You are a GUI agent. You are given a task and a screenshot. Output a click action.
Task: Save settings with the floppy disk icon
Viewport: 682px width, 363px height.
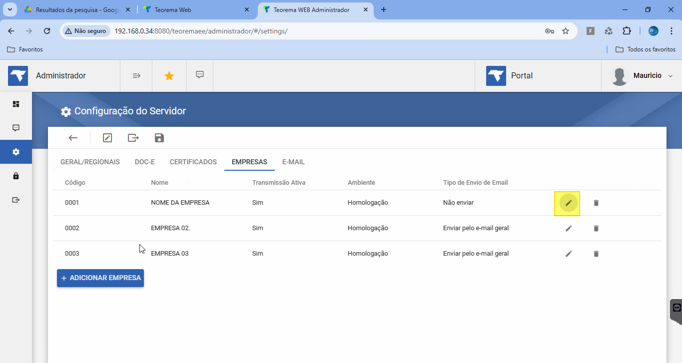click(159, 138)
